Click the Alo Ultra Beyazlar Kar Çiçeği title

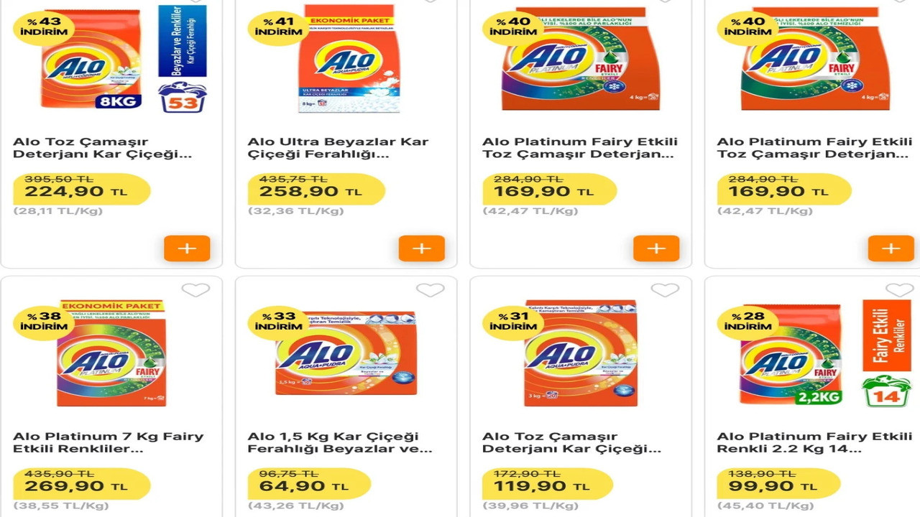[338, 148]
